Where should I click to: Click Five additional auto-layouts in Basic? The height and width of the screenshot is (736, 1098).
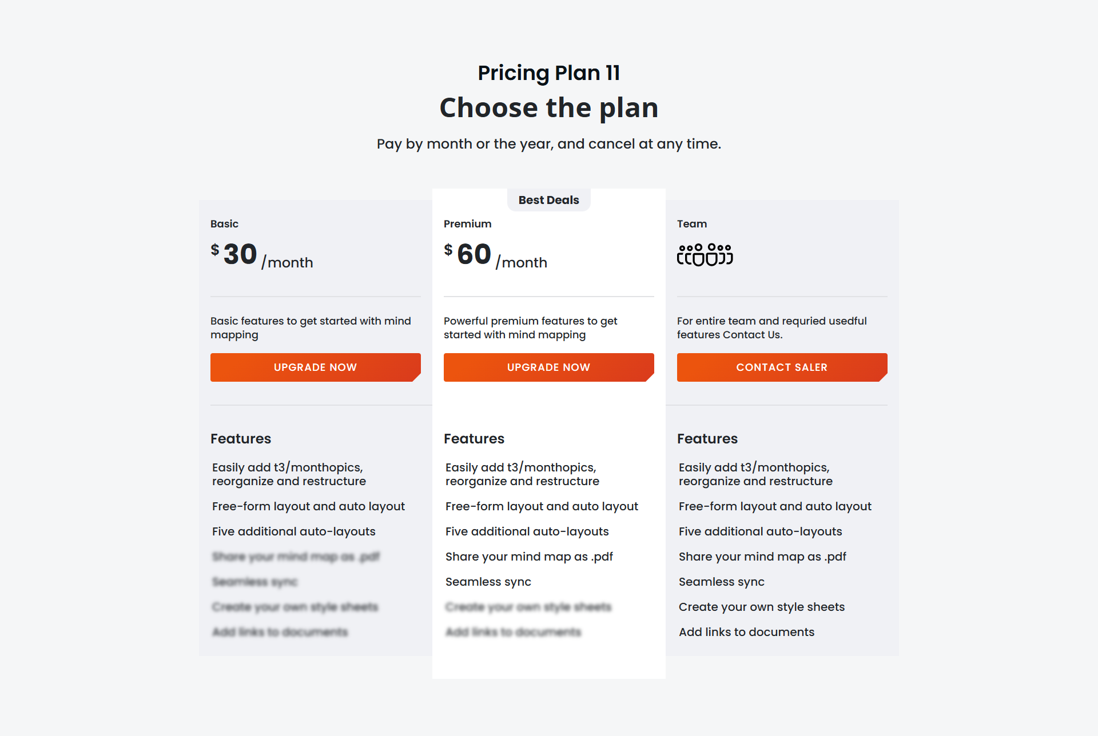coord(294,531)
